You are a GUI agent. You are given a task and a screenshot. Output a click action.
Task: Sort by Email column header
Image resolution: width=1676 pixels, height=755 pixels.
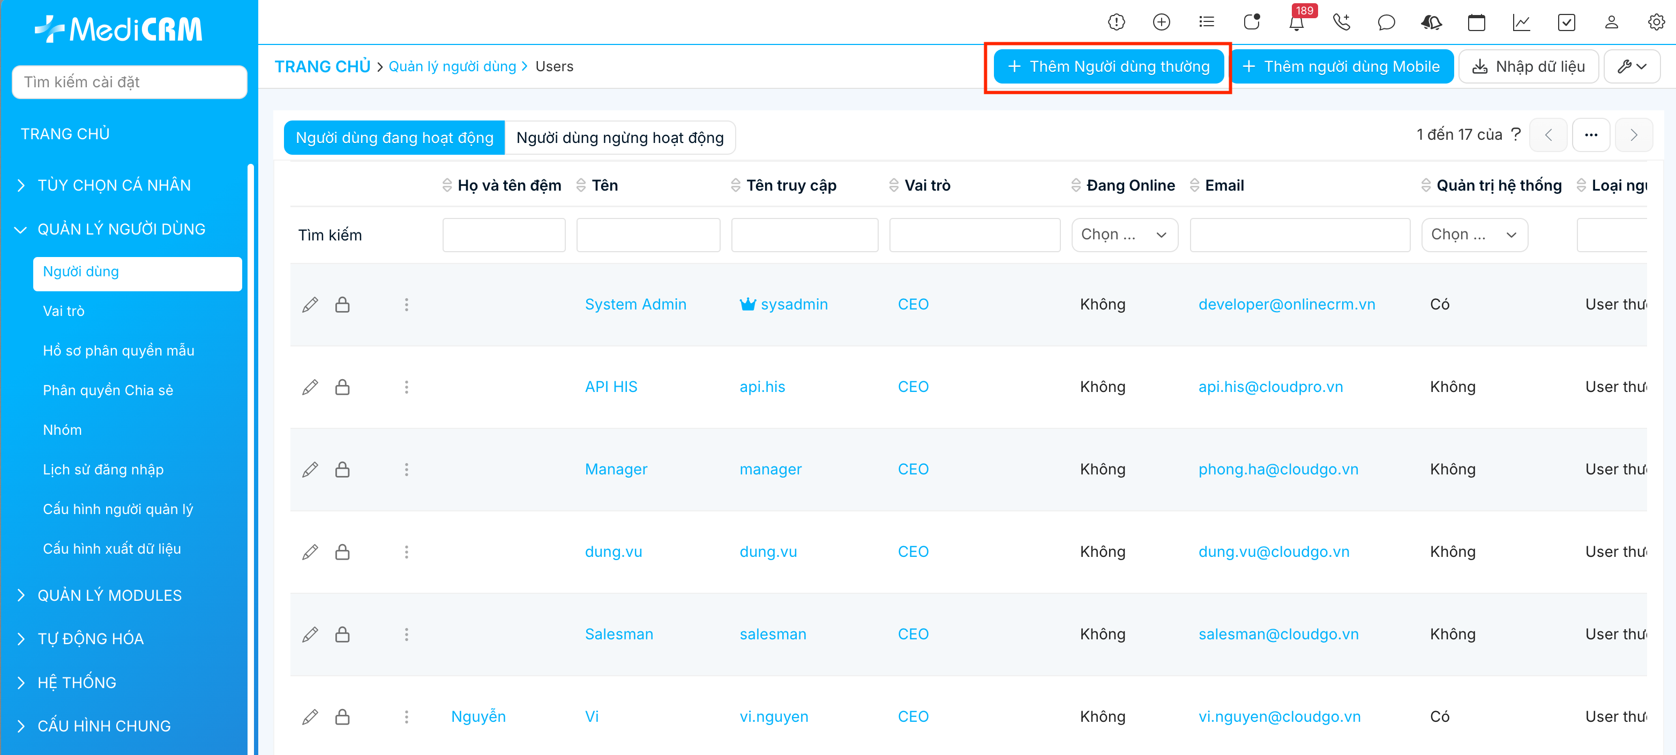coord(1223,185)
